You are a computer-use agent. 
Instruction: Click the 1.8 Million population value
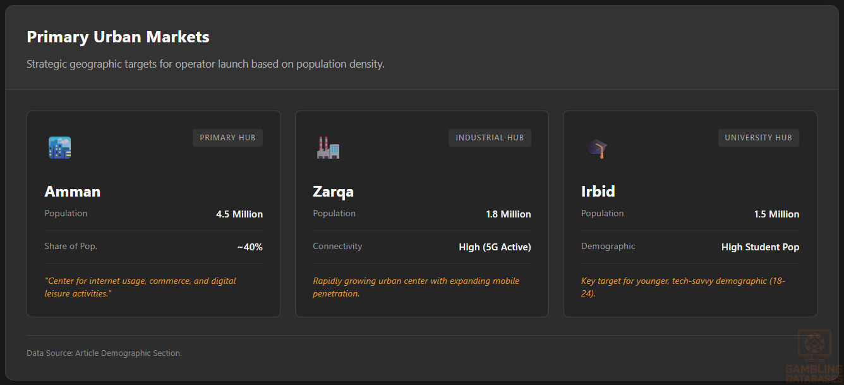coord(509,214)
